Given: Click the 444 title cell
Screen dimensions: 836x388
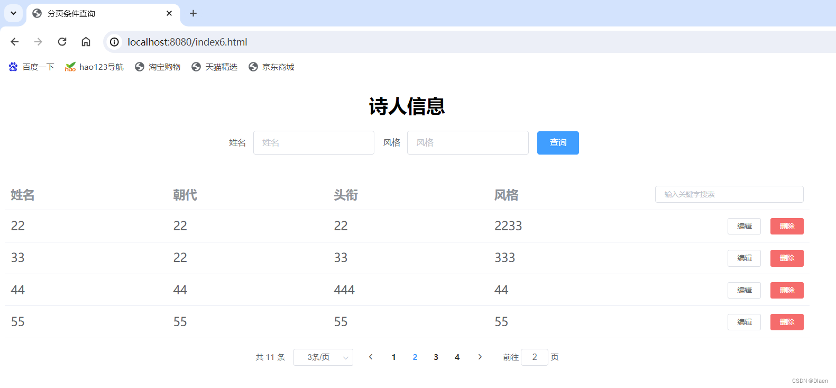Looking at the screenshot, I should click(x=344, y=290).
